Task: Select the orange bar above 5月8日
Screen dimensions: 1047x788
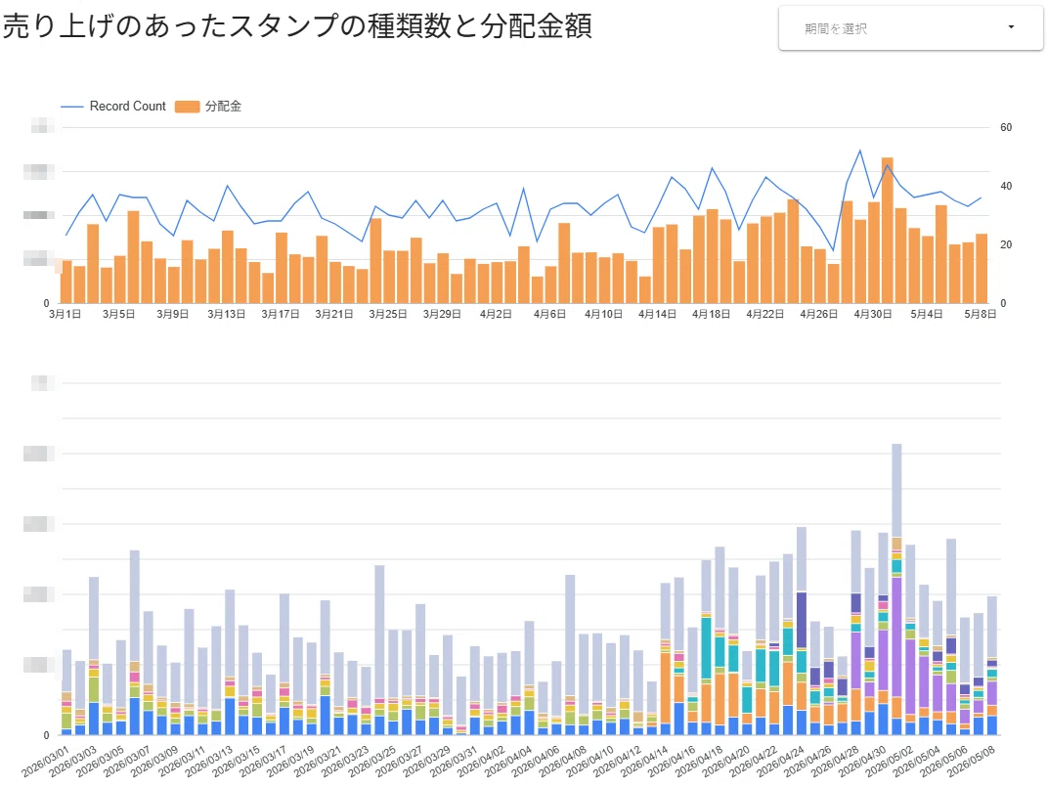Action: tap(982, 269)
